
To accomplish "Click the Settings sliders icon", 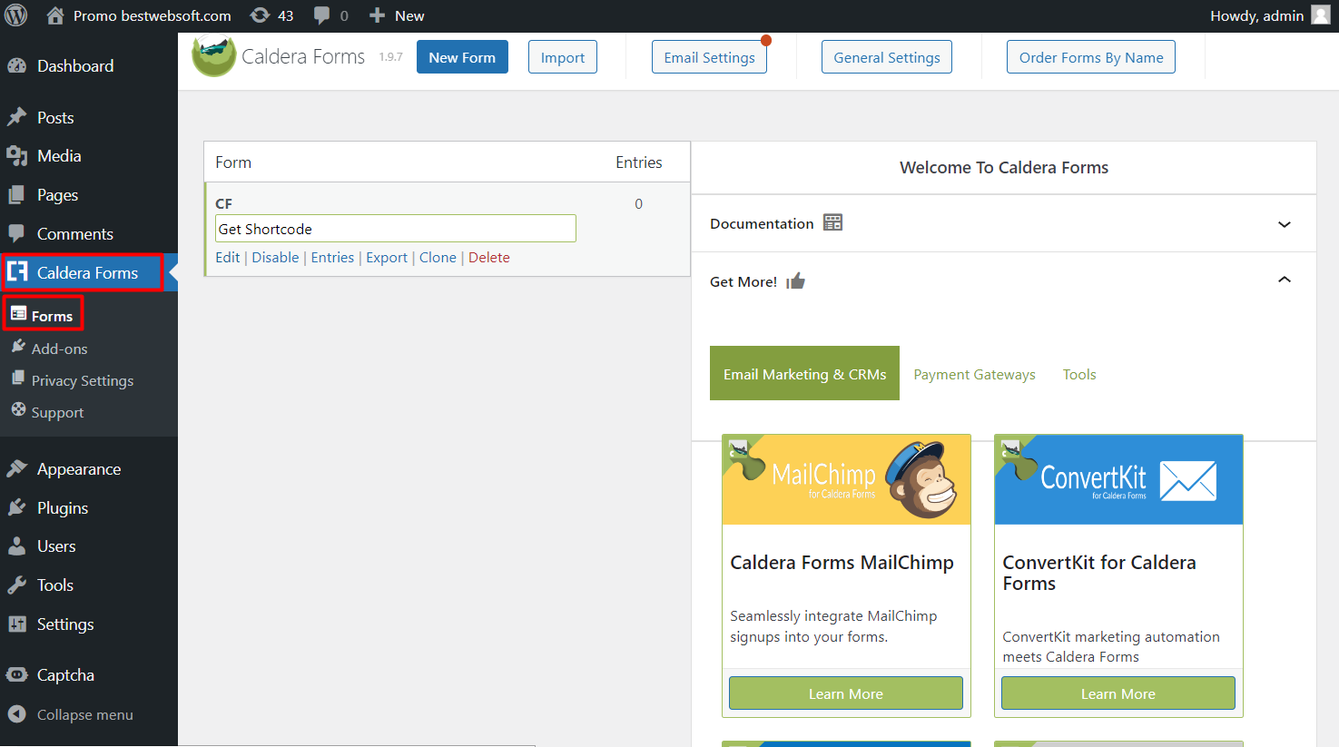I will [x=16, y=624].
